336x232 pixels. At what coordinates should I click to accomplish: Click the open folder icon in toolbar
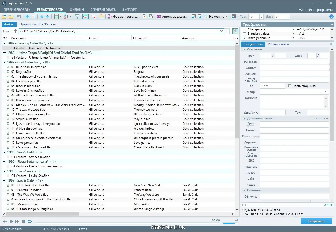coord(4,17)
